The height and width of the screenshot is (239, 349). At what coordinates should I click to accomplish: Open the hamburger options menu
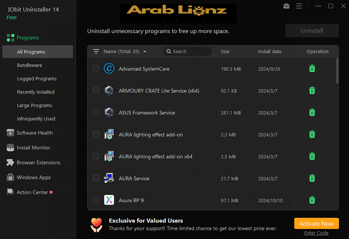click(x=299, y=6)
